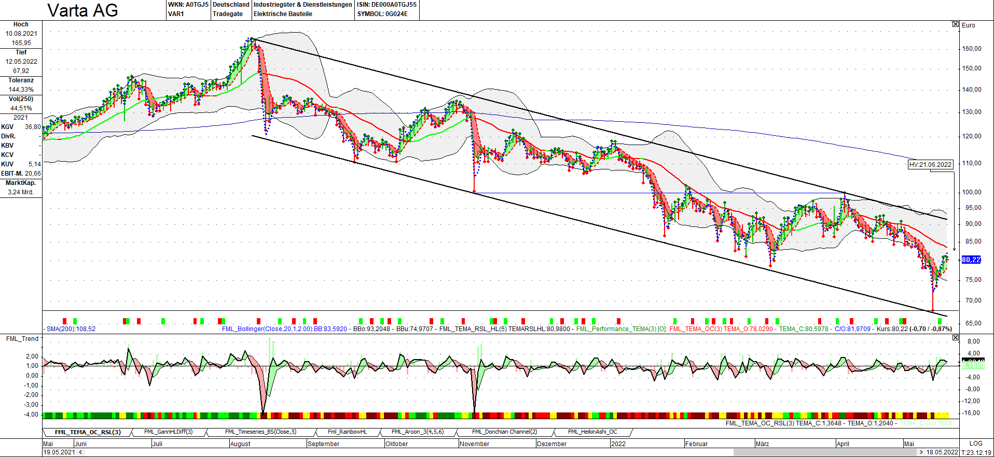This screenshot has width=994, height=457.
Task: Close the FML_Trend indicator panel
Action: tap(956, 338)
